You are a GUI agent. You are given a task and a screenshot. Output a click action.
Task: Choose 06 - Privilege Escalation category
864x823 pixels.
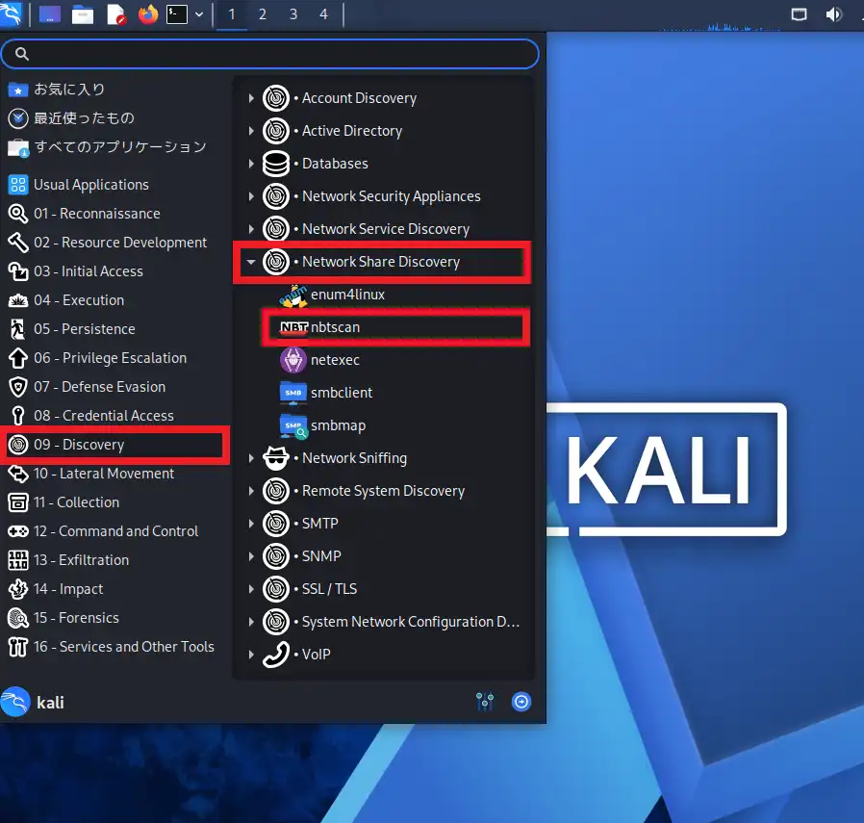[115, 358]
